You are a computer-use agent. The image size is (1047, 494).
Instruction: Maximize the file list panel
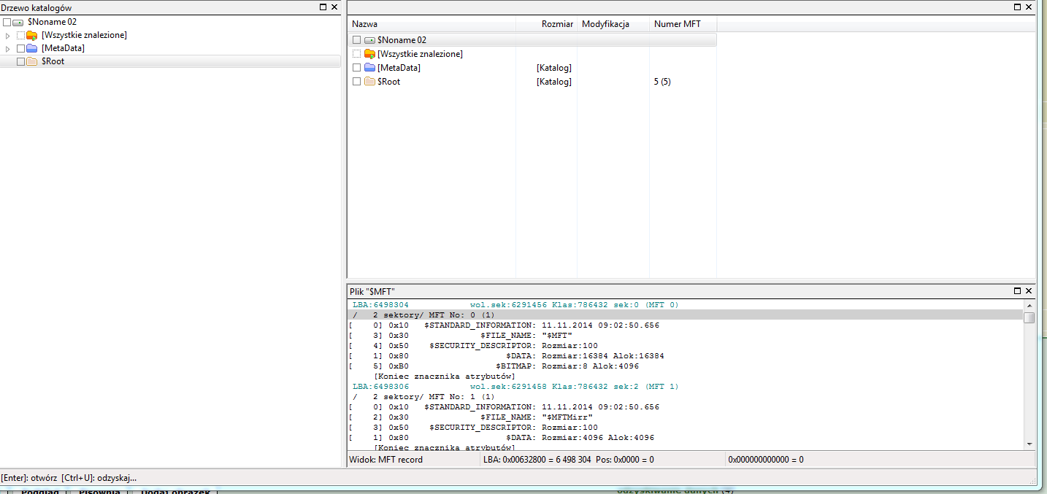(x=1018, y=7)
